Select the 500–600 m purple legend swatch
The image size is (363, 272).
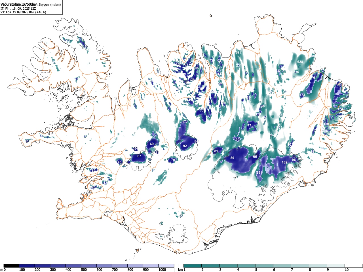pos(89,266)
